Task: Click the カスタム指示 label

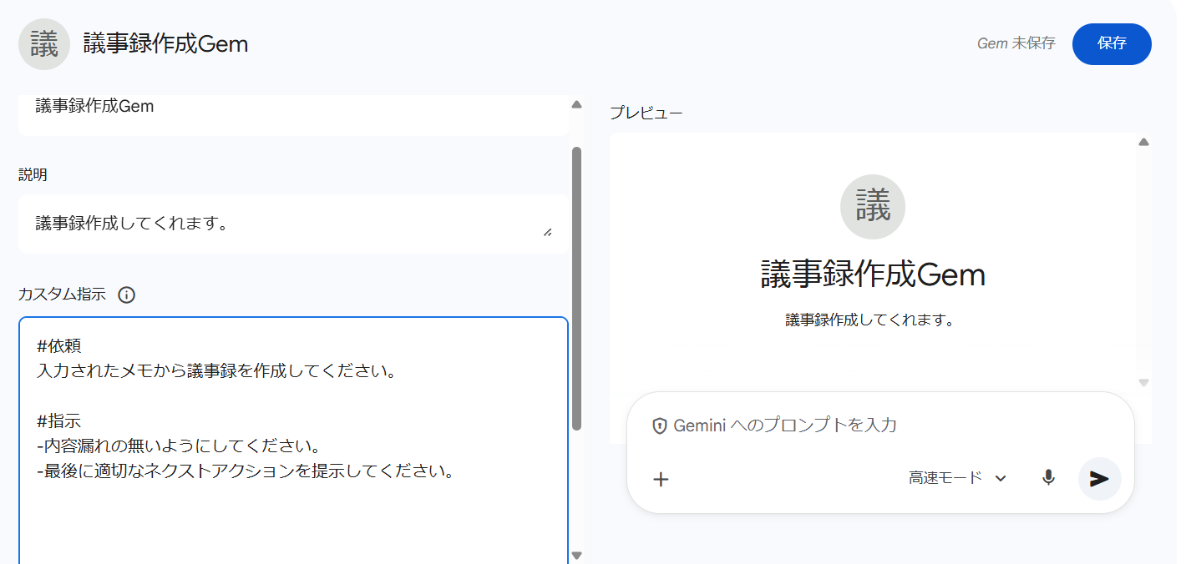Action: coord(63,295)
